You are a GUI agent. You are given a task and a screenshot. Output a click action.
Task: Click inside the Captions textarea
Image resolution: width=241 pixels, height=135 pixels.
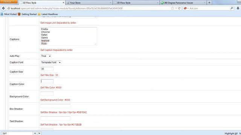69,36
